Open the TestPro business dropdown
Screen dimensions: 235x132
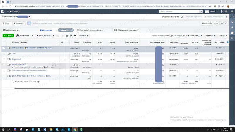tap(213, 11)
